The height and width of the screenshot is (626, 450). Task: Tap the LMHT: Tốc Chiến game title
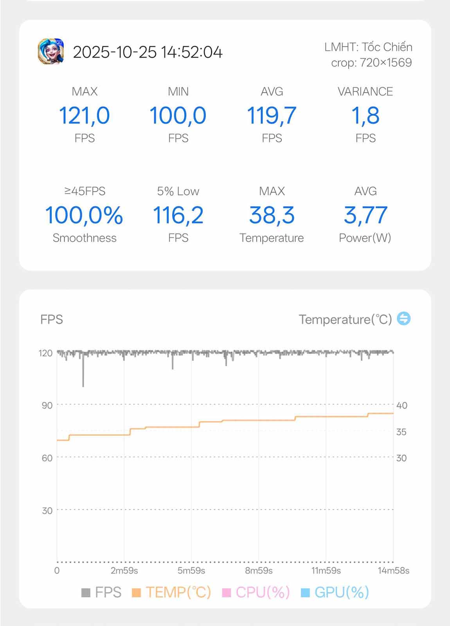(x=368, y=47)
